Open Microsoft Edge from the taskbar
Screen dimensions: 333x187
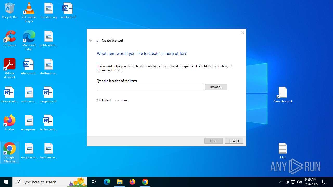(107, 182)
